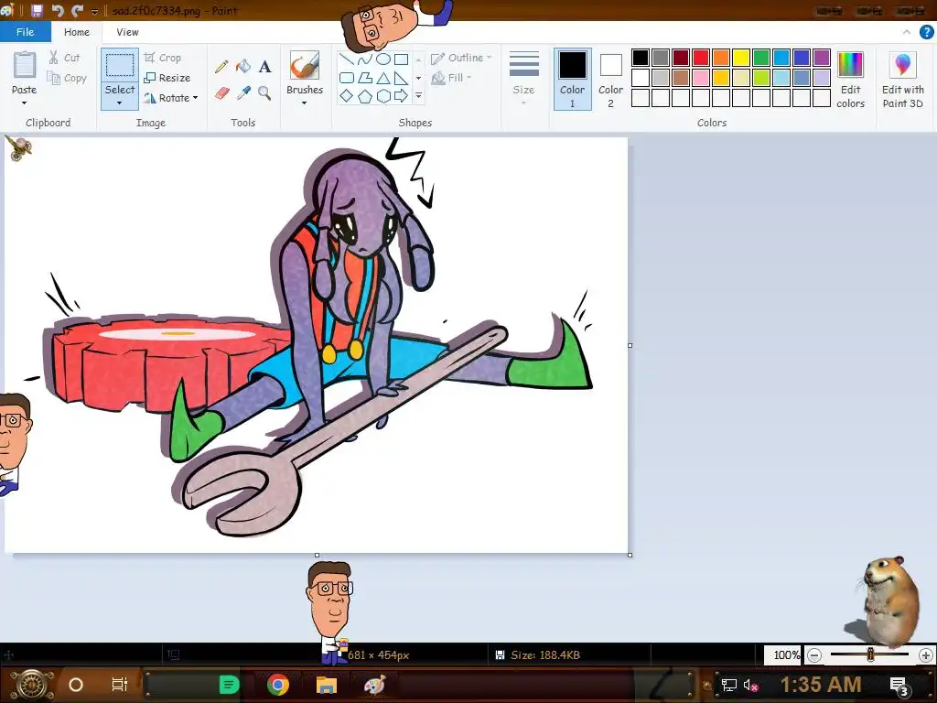The image size is (937, 703).
Task: Click the Brushes tool icon
Action: 304,65
